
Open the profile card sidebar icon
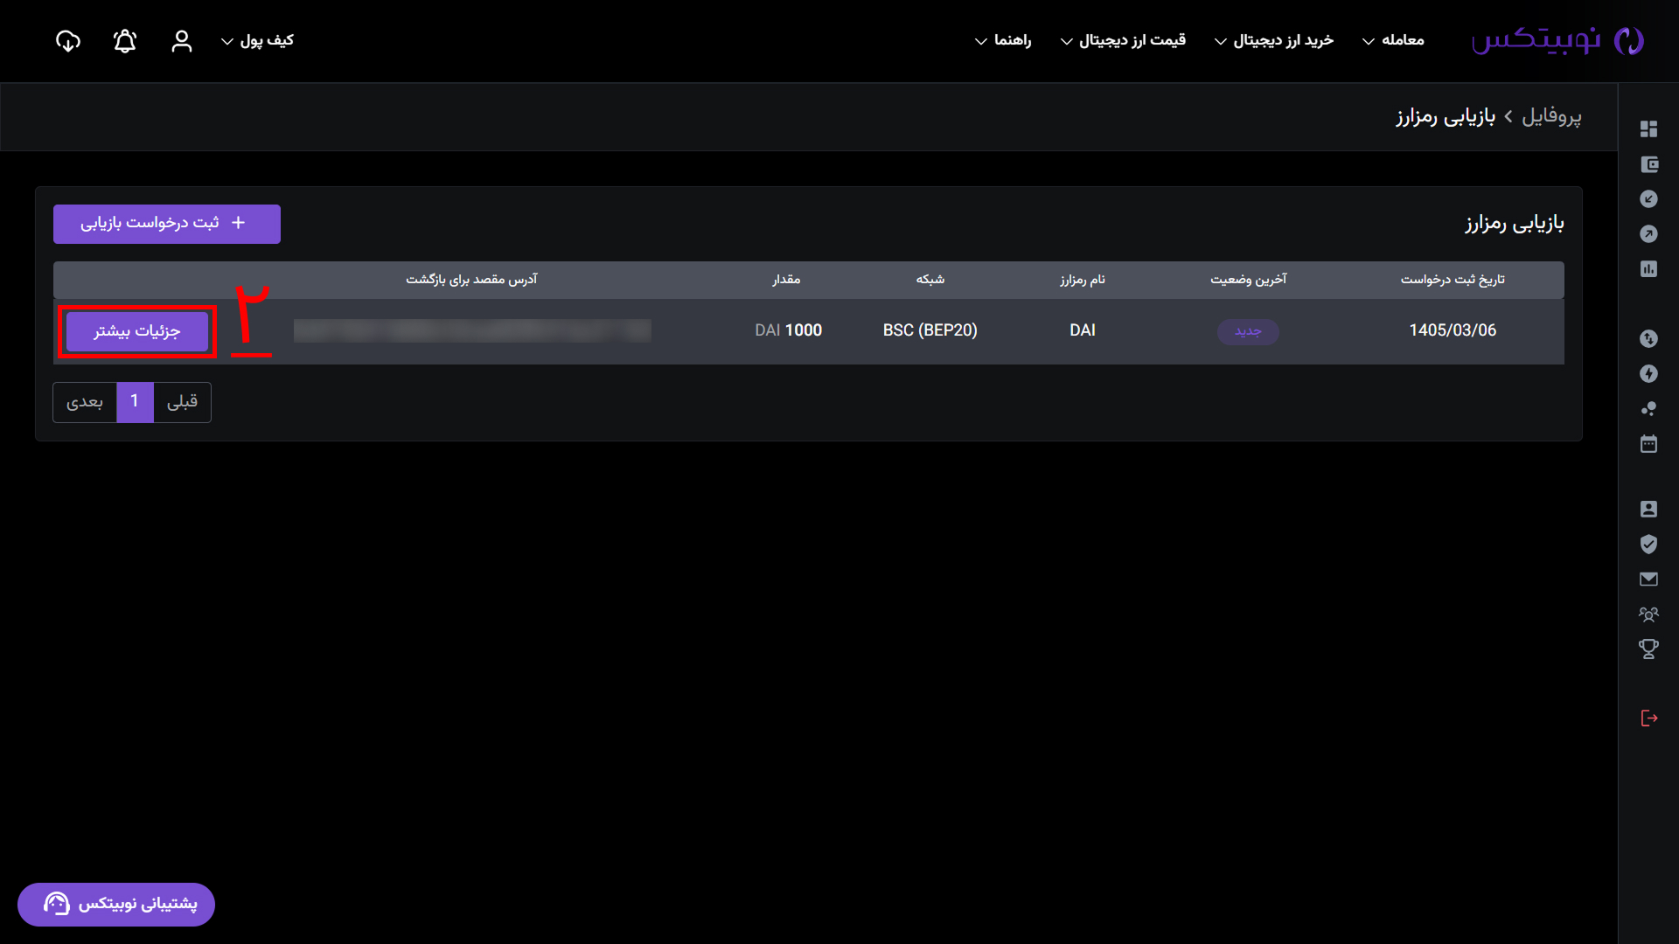coord(1648,509)
